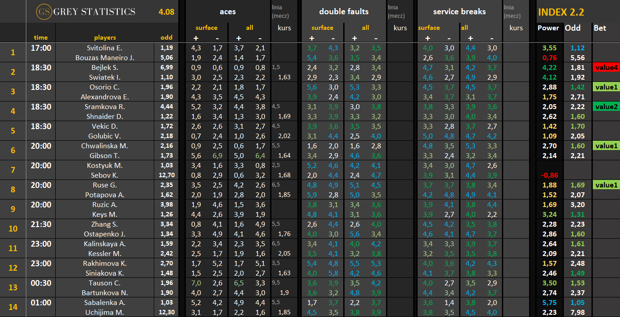620x317 pixels.
Task: Click player name Shnaider D.
Action: click(105, 116)
